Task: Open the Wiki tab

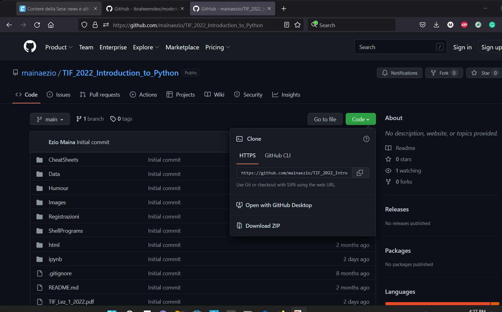Action: (x=214, y=95)
